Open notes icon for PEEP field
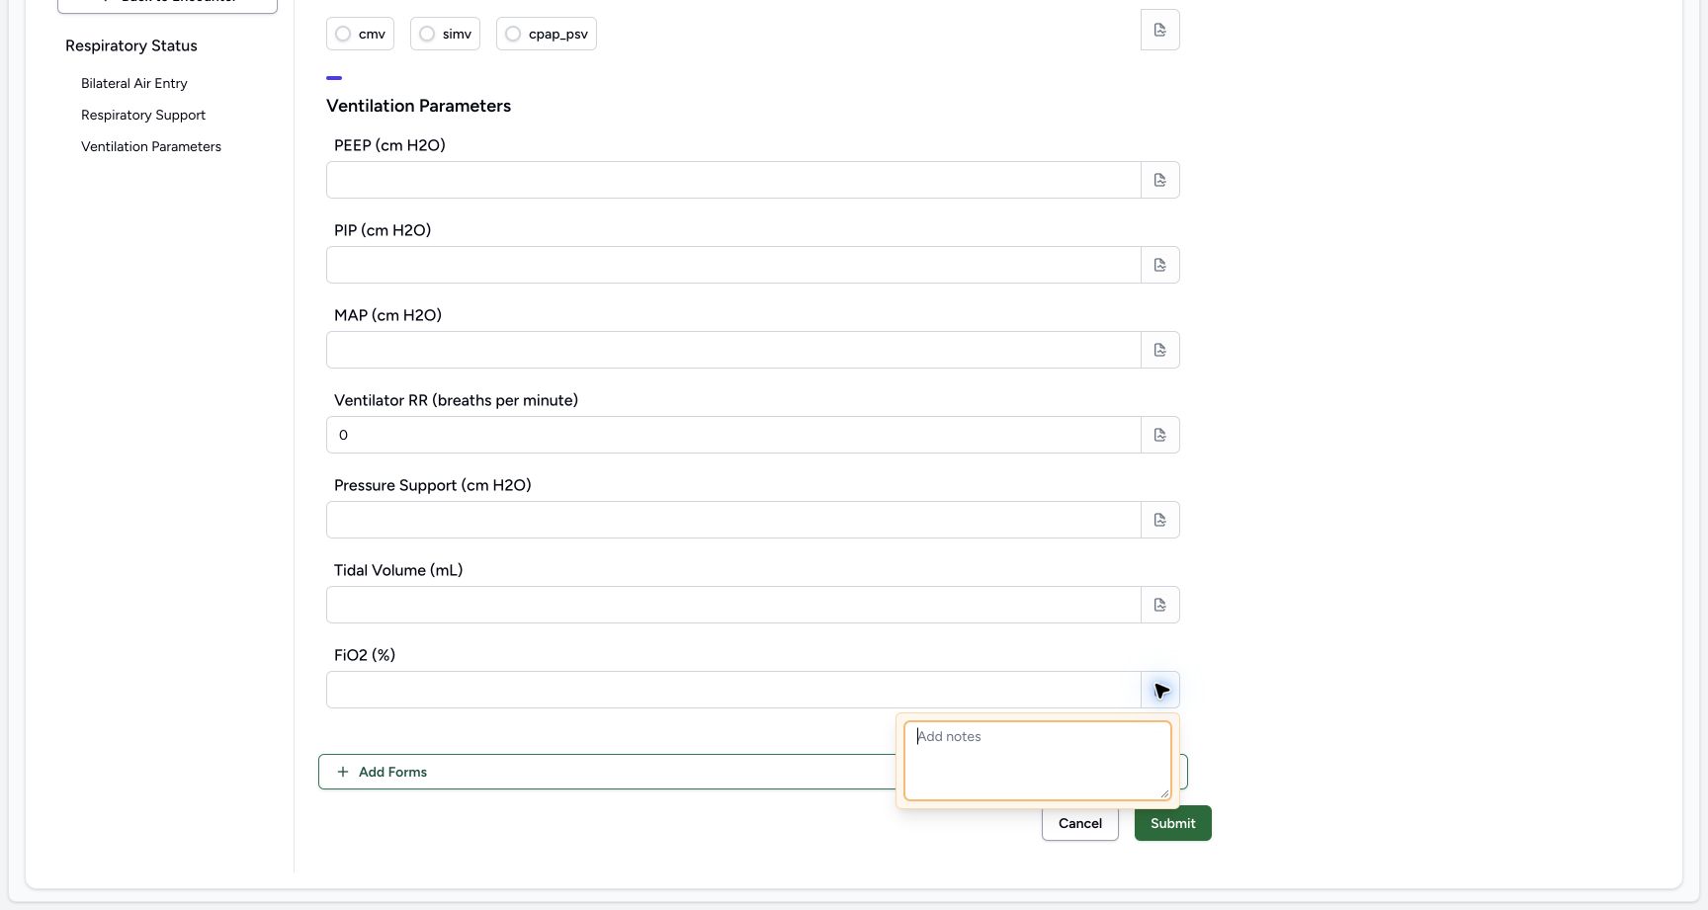The image size is (1708, 910). (x=1160, y=180)
